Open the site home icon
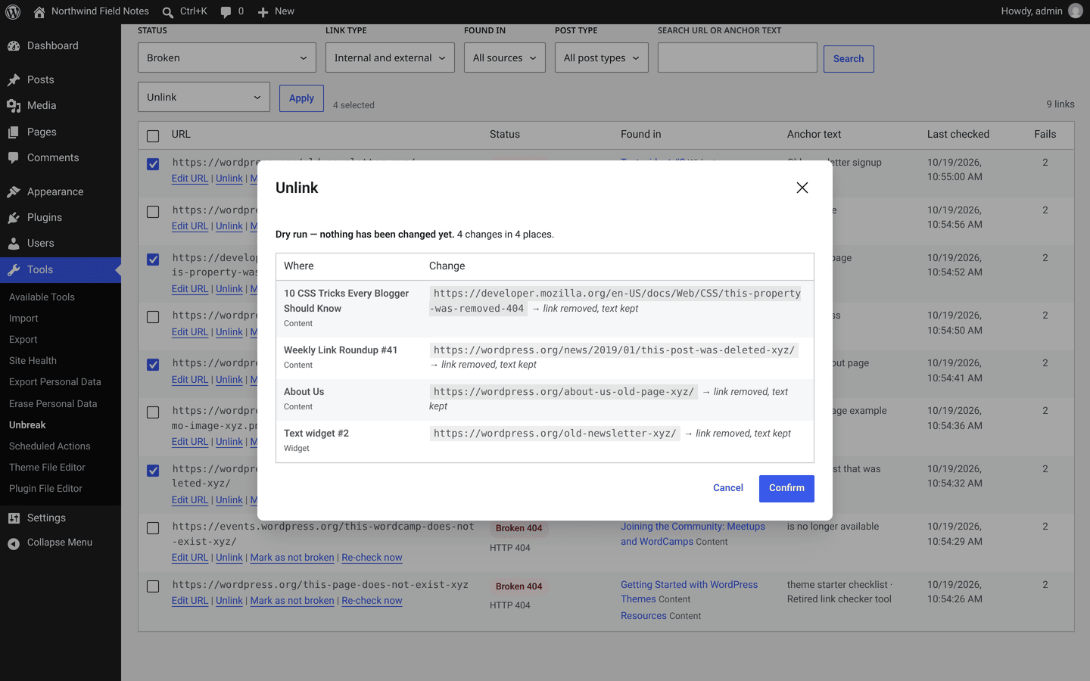Viewport: 1090px width, 681px height. pos(39,11)
